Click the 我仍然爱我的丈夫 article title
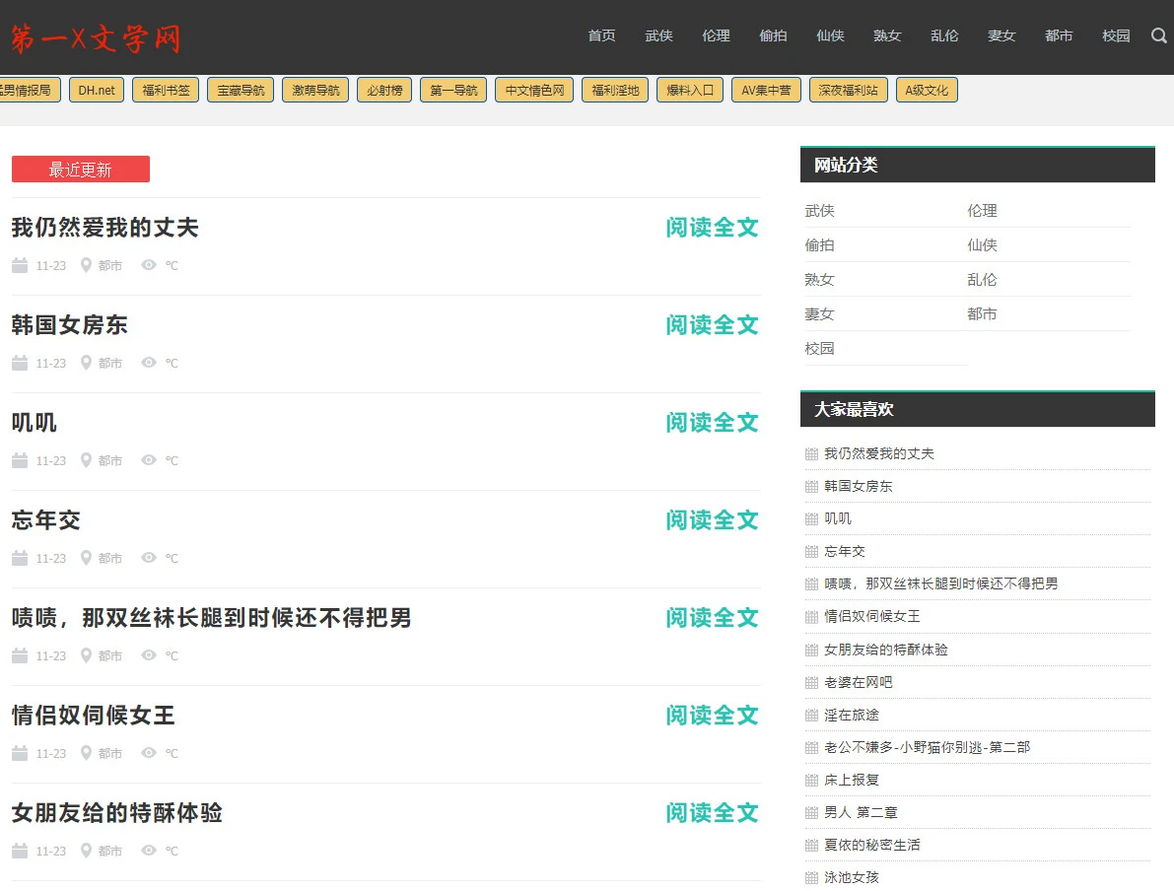This screenshot has height=891, width=1174. tap(105, 228)
